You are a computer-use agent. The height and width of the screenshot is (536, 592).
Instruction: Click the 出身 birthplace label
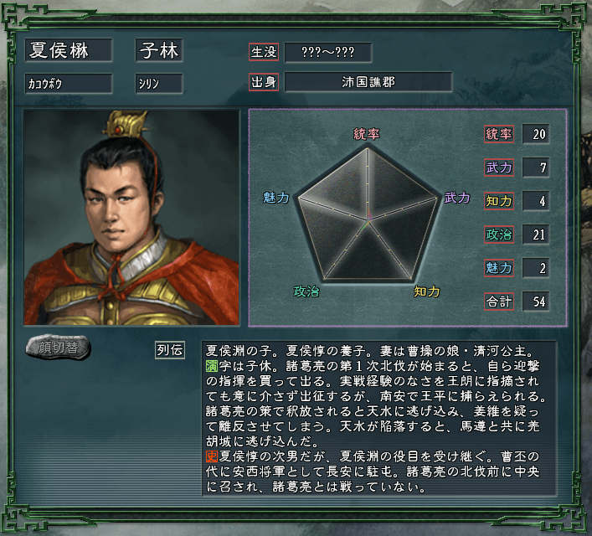point(264,82)
